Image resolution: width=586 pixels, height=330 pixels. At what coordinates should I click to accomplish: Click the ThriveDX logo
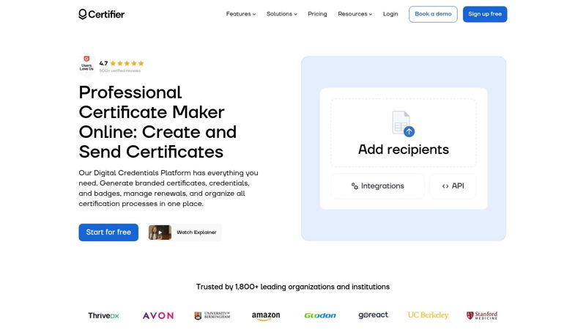point(103,315)
